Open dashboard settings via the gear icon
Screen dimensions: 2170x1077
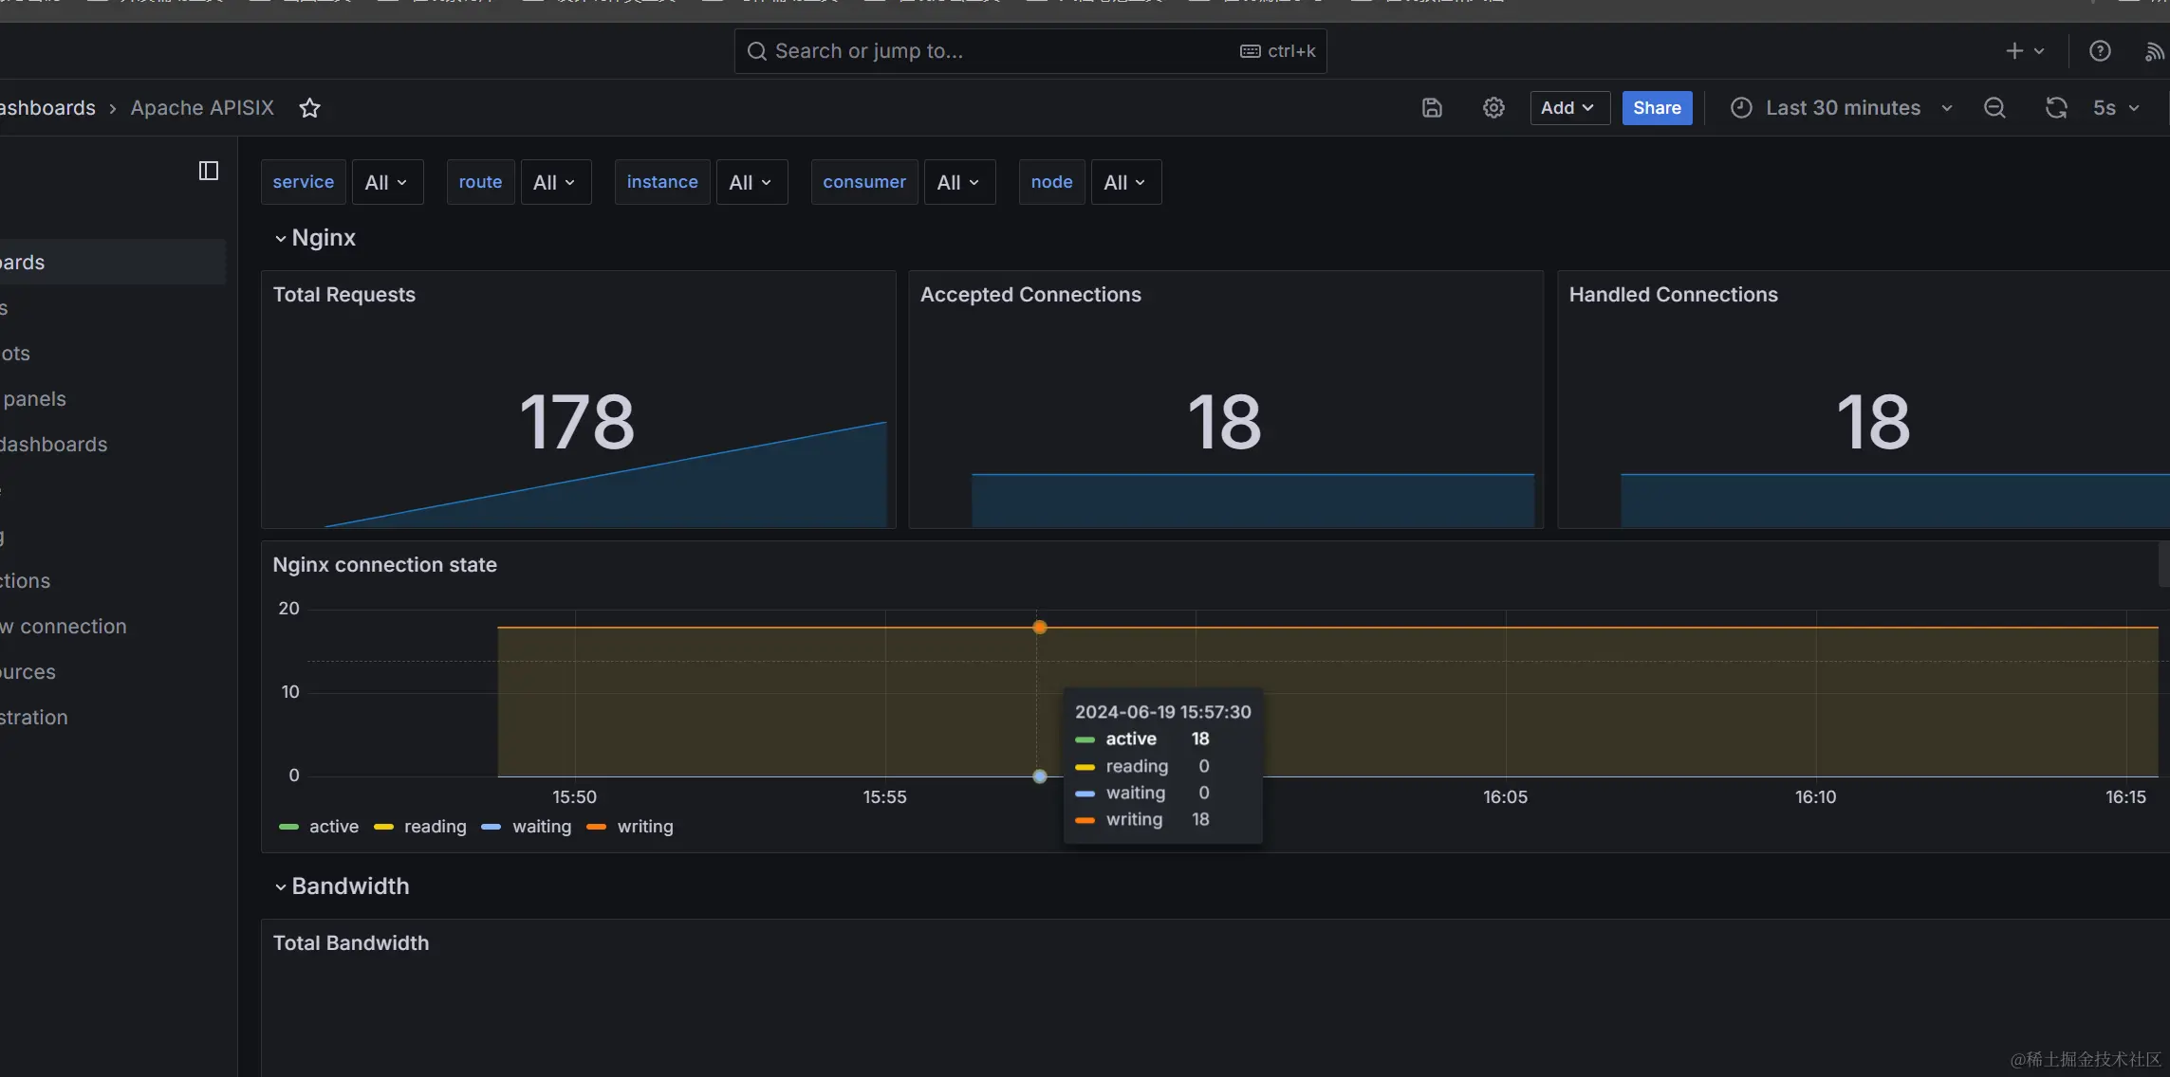tap(1493, 107)
